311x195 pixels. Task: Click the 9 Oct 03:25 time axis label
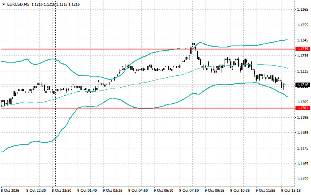click(112, 191)
